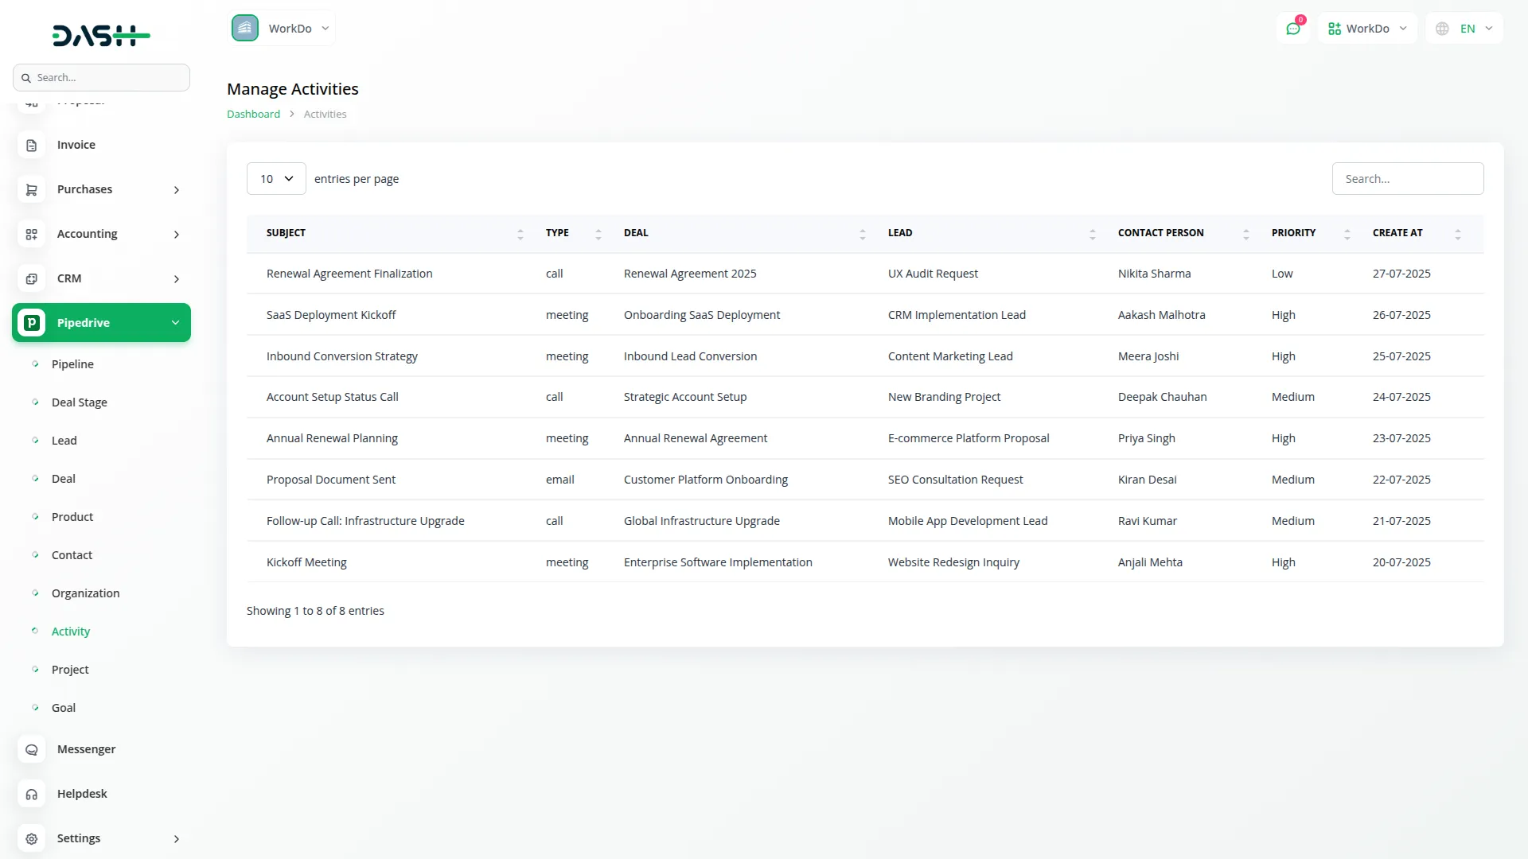This screenshot has height=859, width=1528.
Task: Click the Helpdesk headset icon
Action: click(31, 794)
